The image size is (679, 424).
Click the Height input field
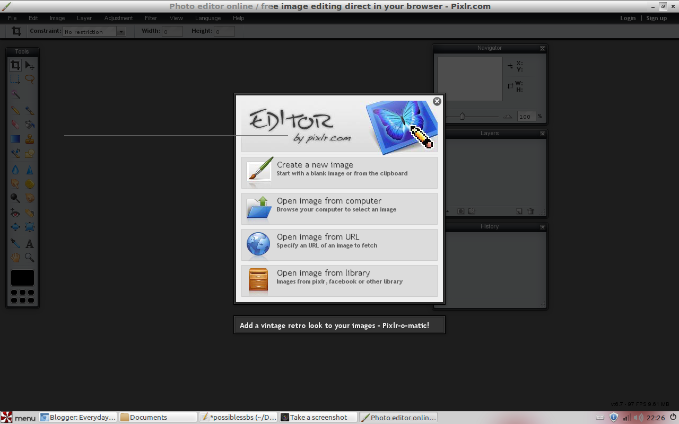pyautogui.click(x=224, y=32)
